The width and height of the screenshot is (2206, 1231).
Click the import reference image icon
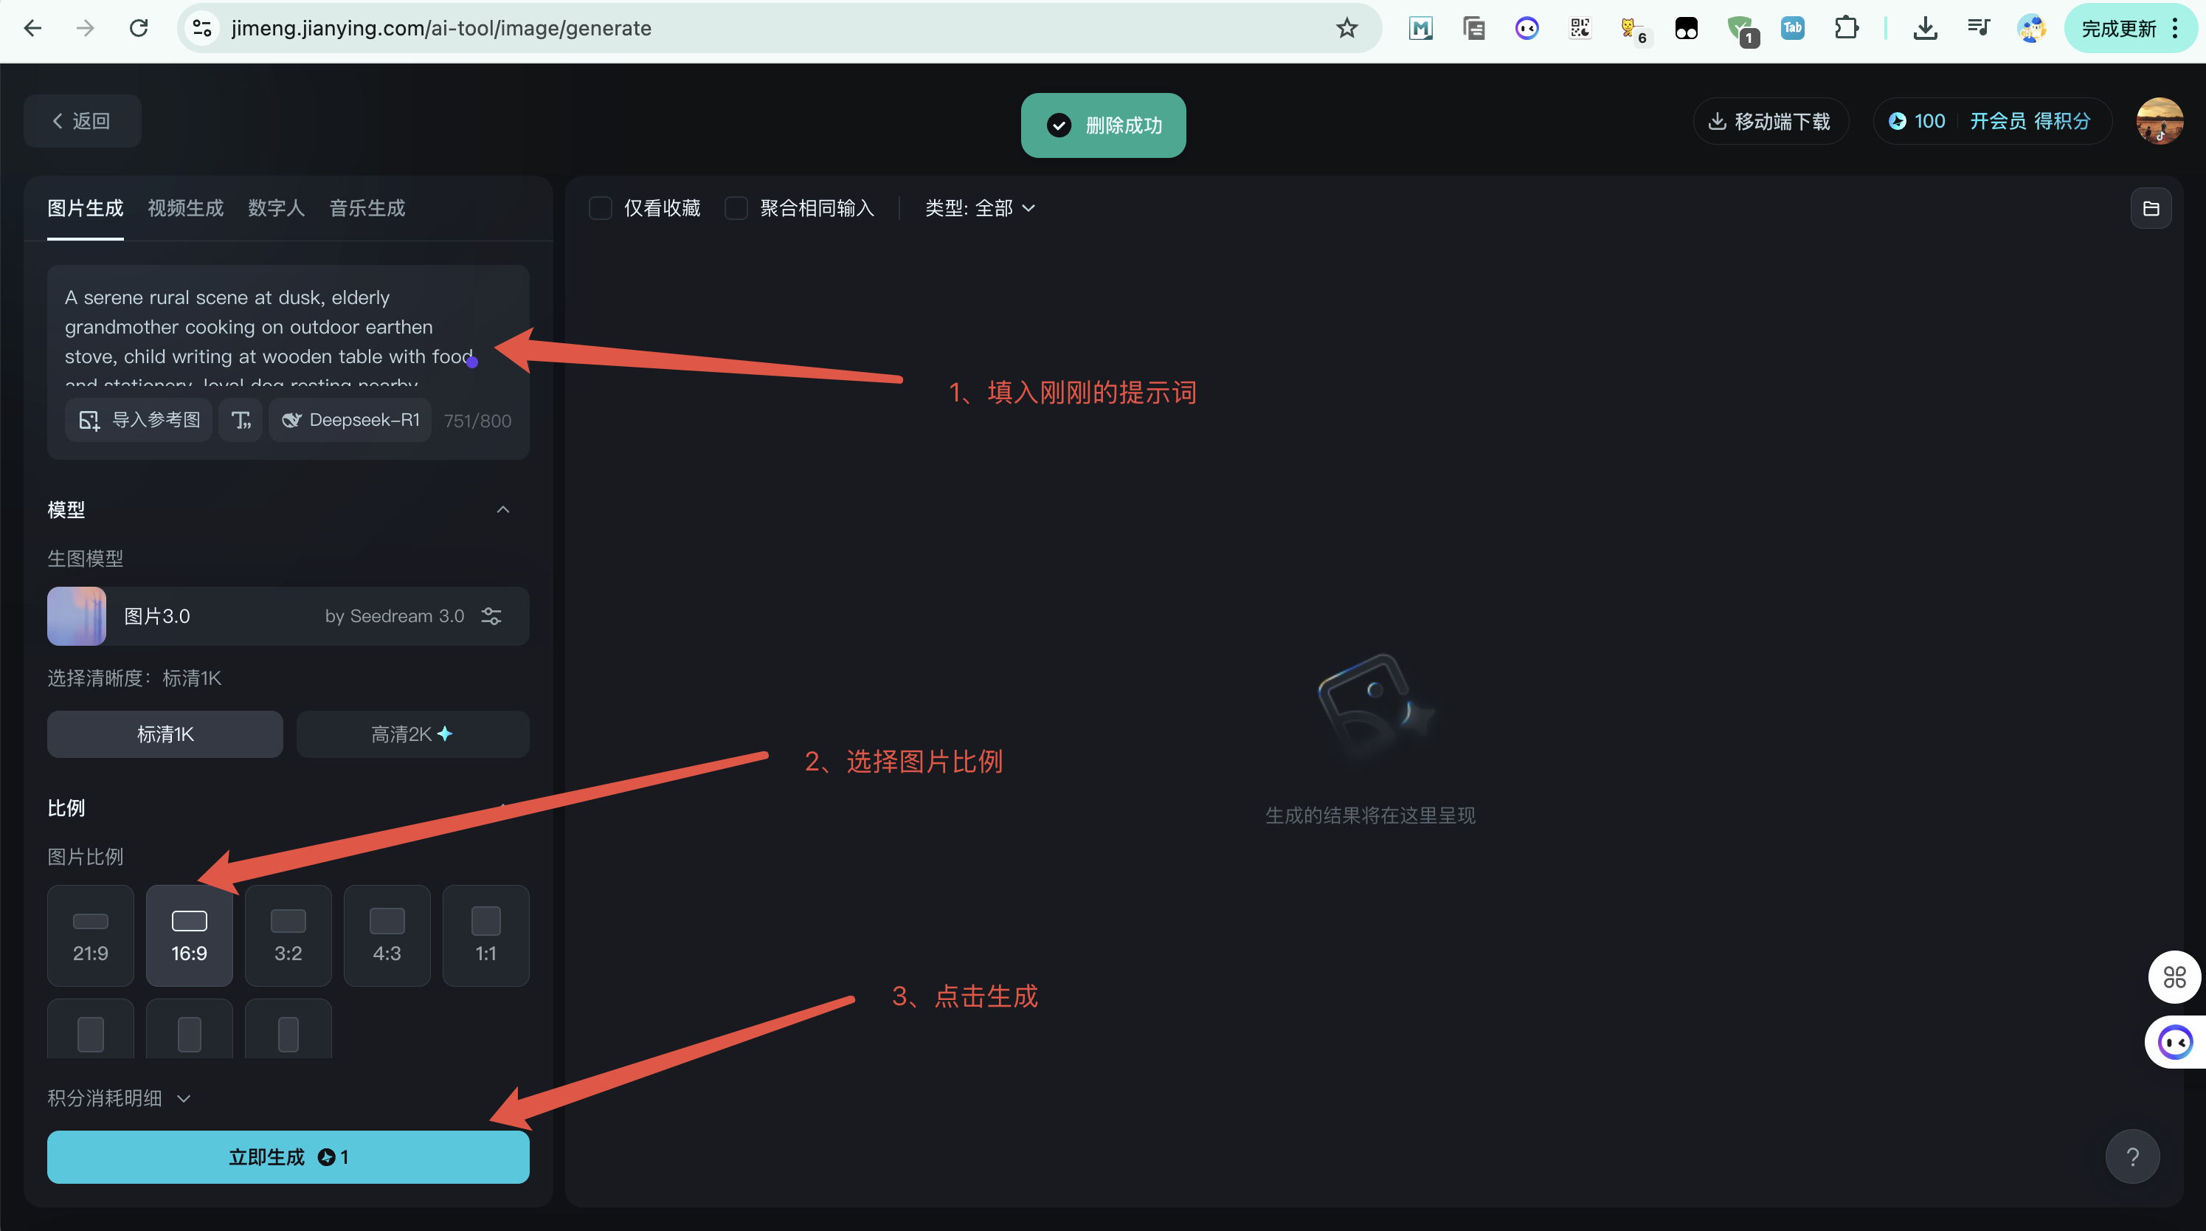pyautogui.click(x=89, y=420)
